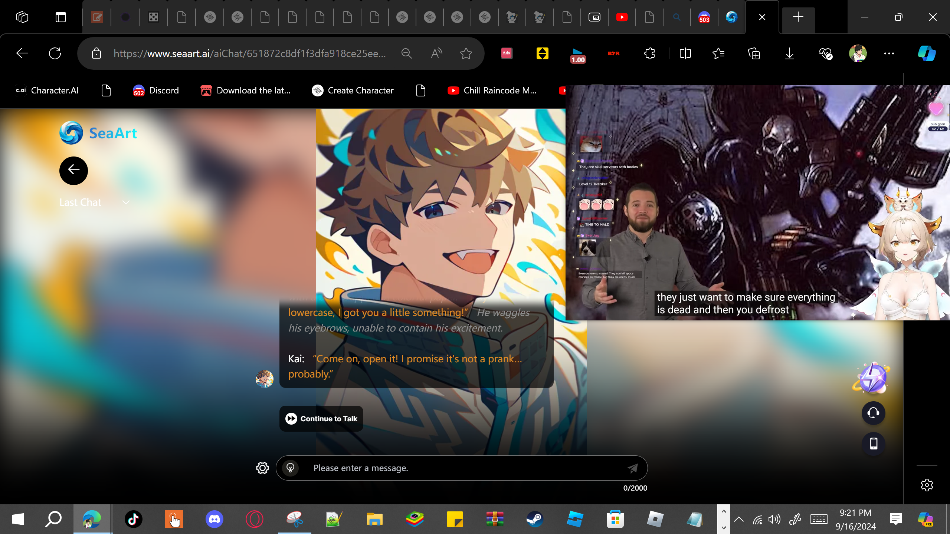This screenshot has height=534, width=950.
Task: Open the Downloads panel
Action: click(790, 53)
